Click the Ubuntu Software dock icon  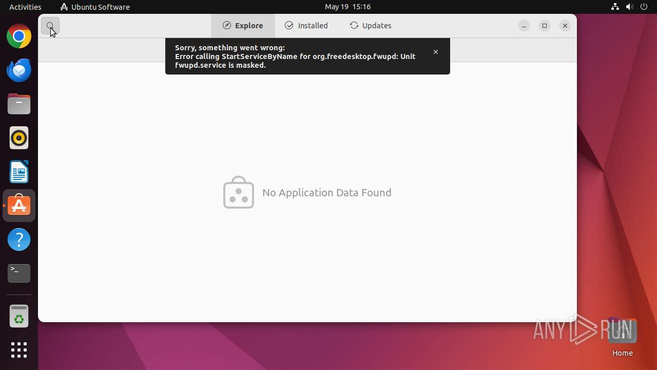(x=19, y=206)
